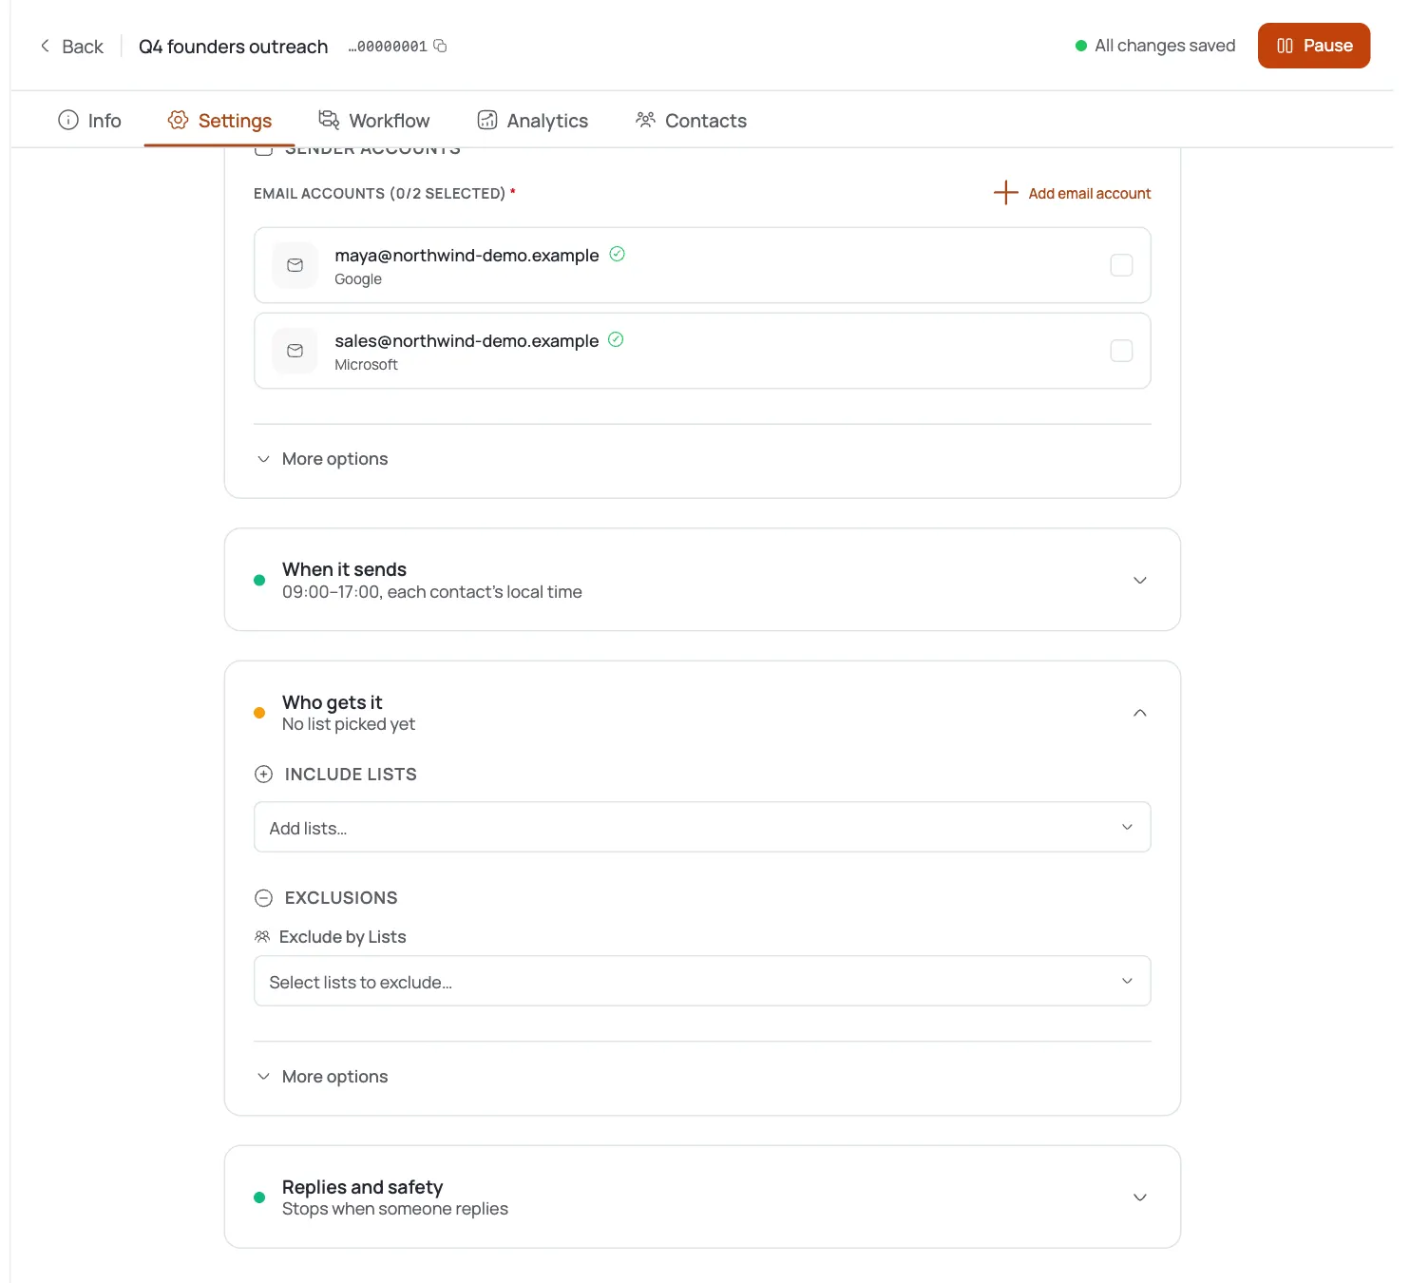Click the plus icon for adding email account

[1005, 193]
